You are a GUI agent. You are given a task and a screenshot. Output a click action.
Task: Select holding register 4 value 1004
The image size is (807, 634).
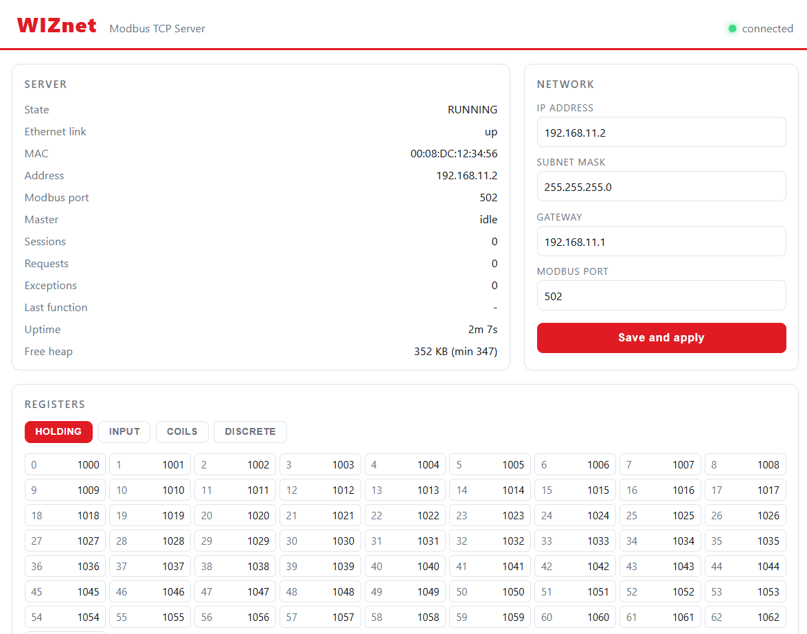405,465
